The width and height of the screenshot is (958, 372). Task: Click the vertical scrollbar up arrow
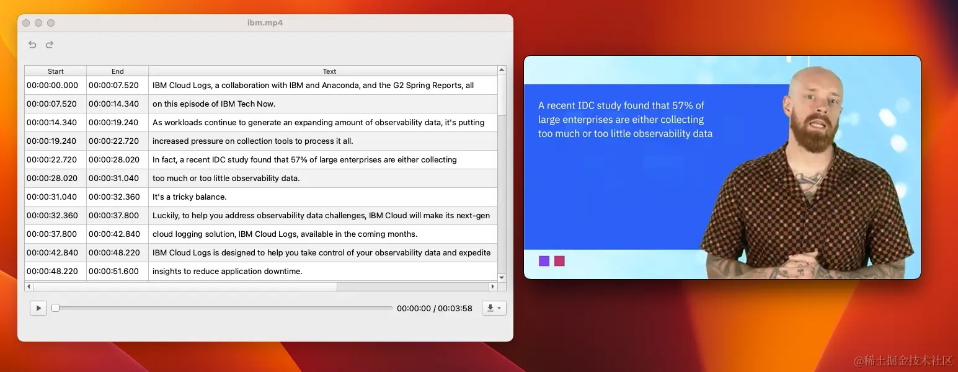[x=502, y=70]
